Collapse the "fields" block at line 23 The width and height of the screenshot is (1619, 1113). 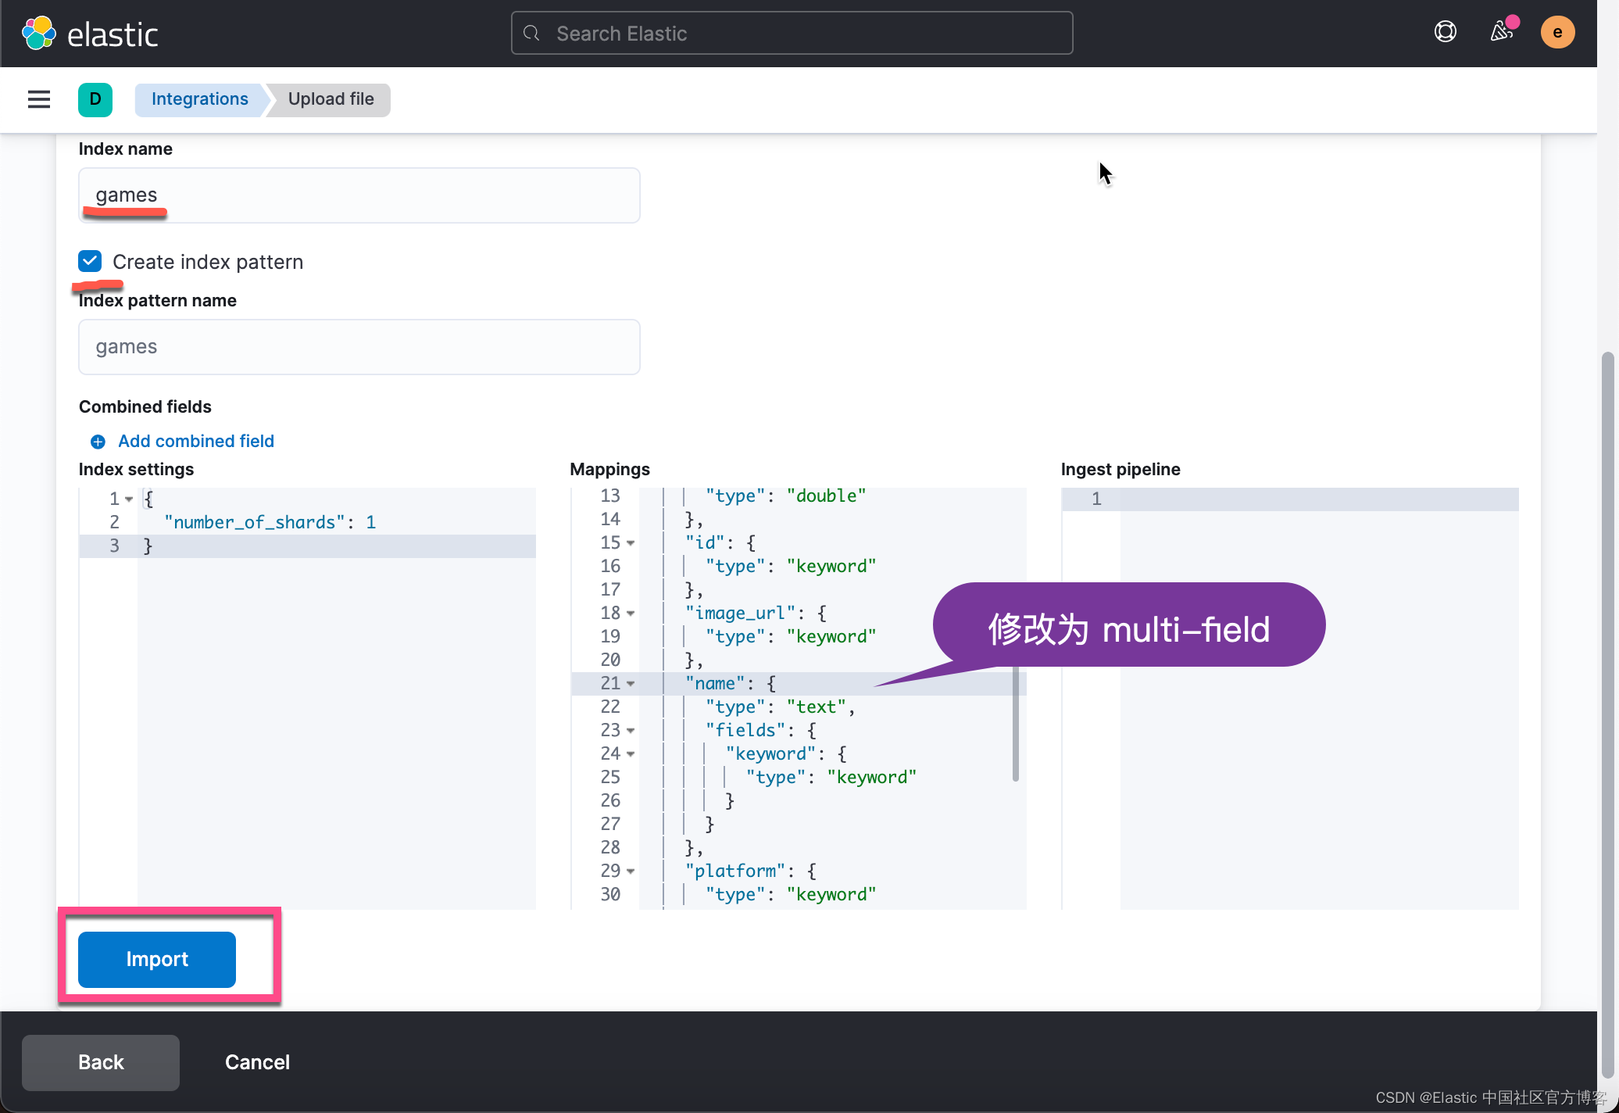[x=631, y=731]
